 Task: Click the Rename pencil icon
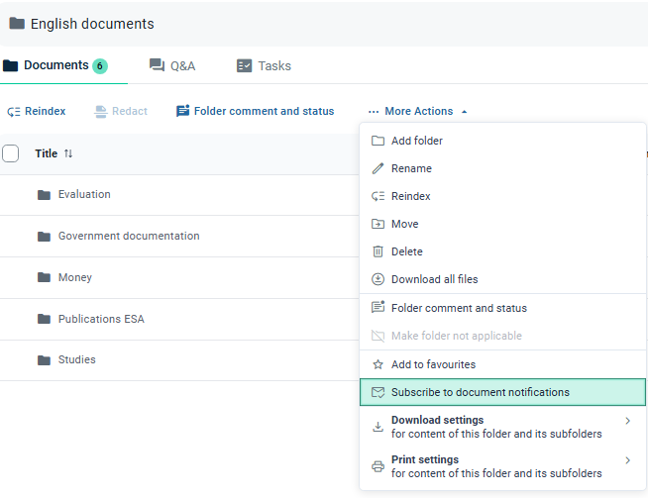coord(378,168)
